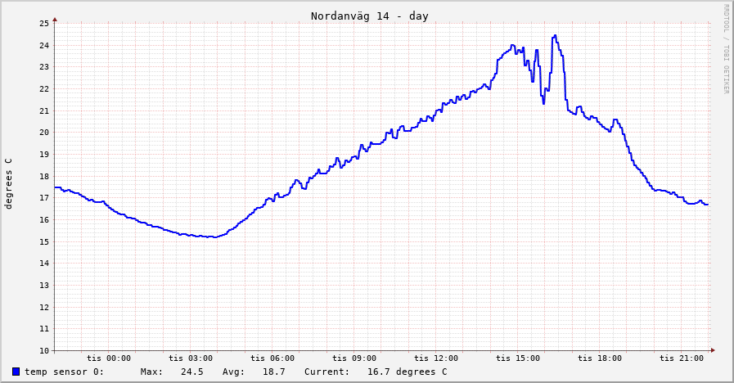The image size is (734, 383).
Task: Click the Max value 24.5
Action: 192,372
